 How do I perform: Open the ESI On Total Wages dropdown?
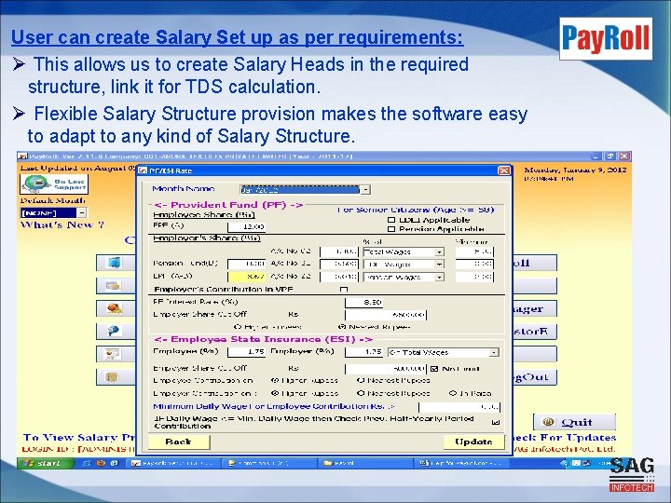click(494, 352)
